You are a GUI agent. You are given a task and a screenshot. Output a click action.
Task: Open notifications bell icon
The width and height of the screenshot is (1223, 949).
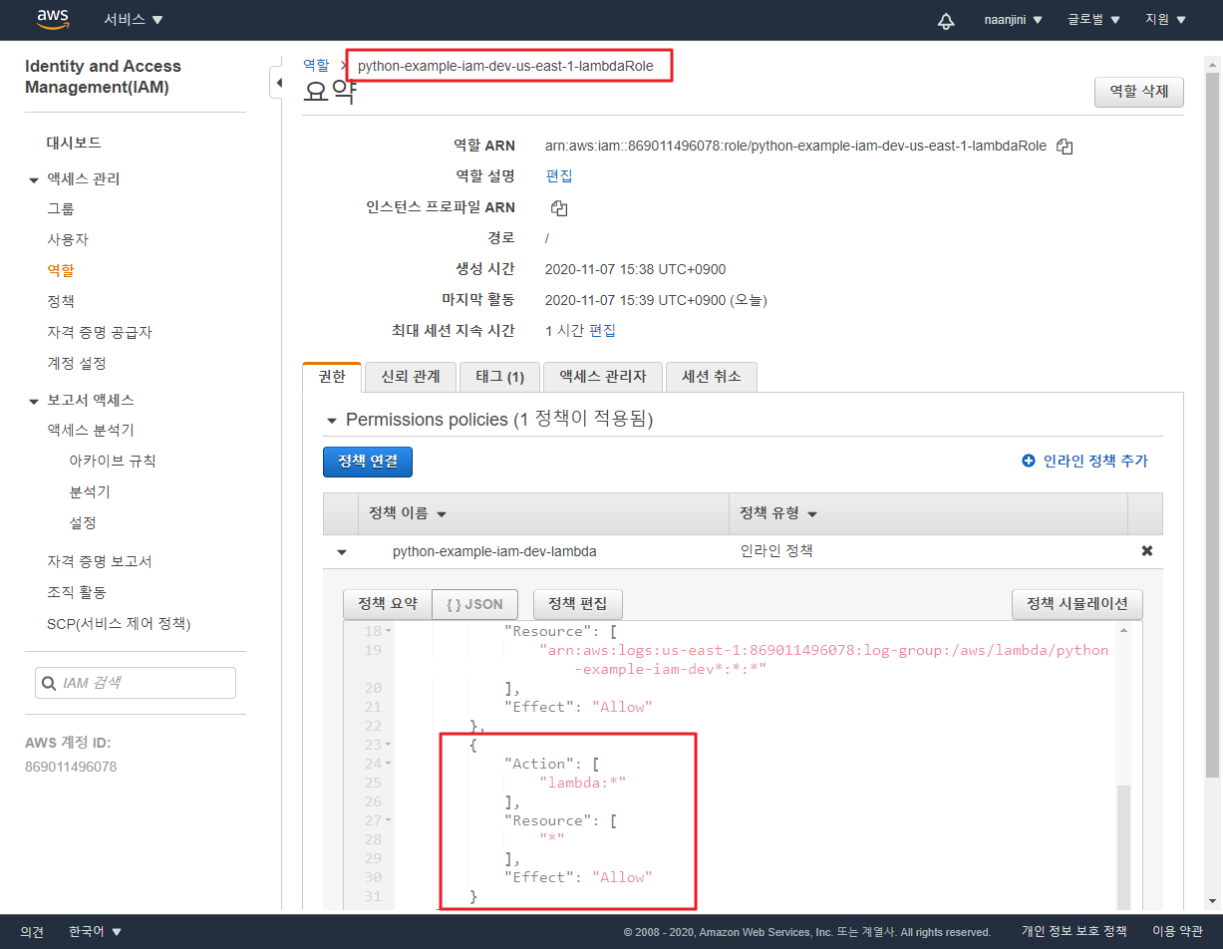tap(947, 20)
